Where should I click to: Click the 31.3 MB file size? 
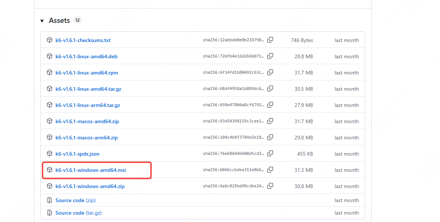[x=303, y=170]
